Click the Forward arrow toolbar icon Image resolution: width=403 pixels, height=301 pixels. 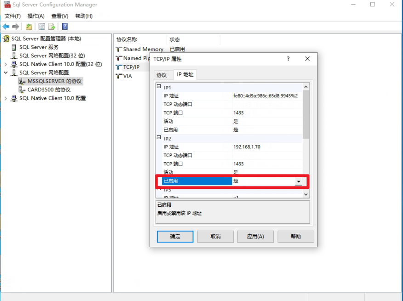[x=16, y=27]
